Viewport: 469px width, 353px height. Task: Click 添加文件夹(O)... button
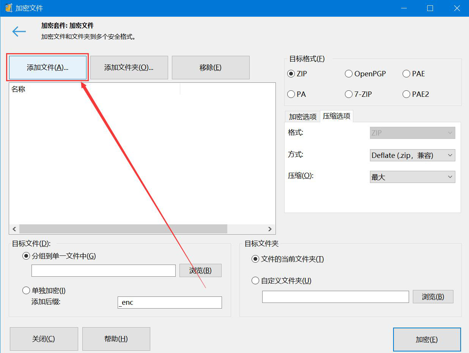click(129, 68)
